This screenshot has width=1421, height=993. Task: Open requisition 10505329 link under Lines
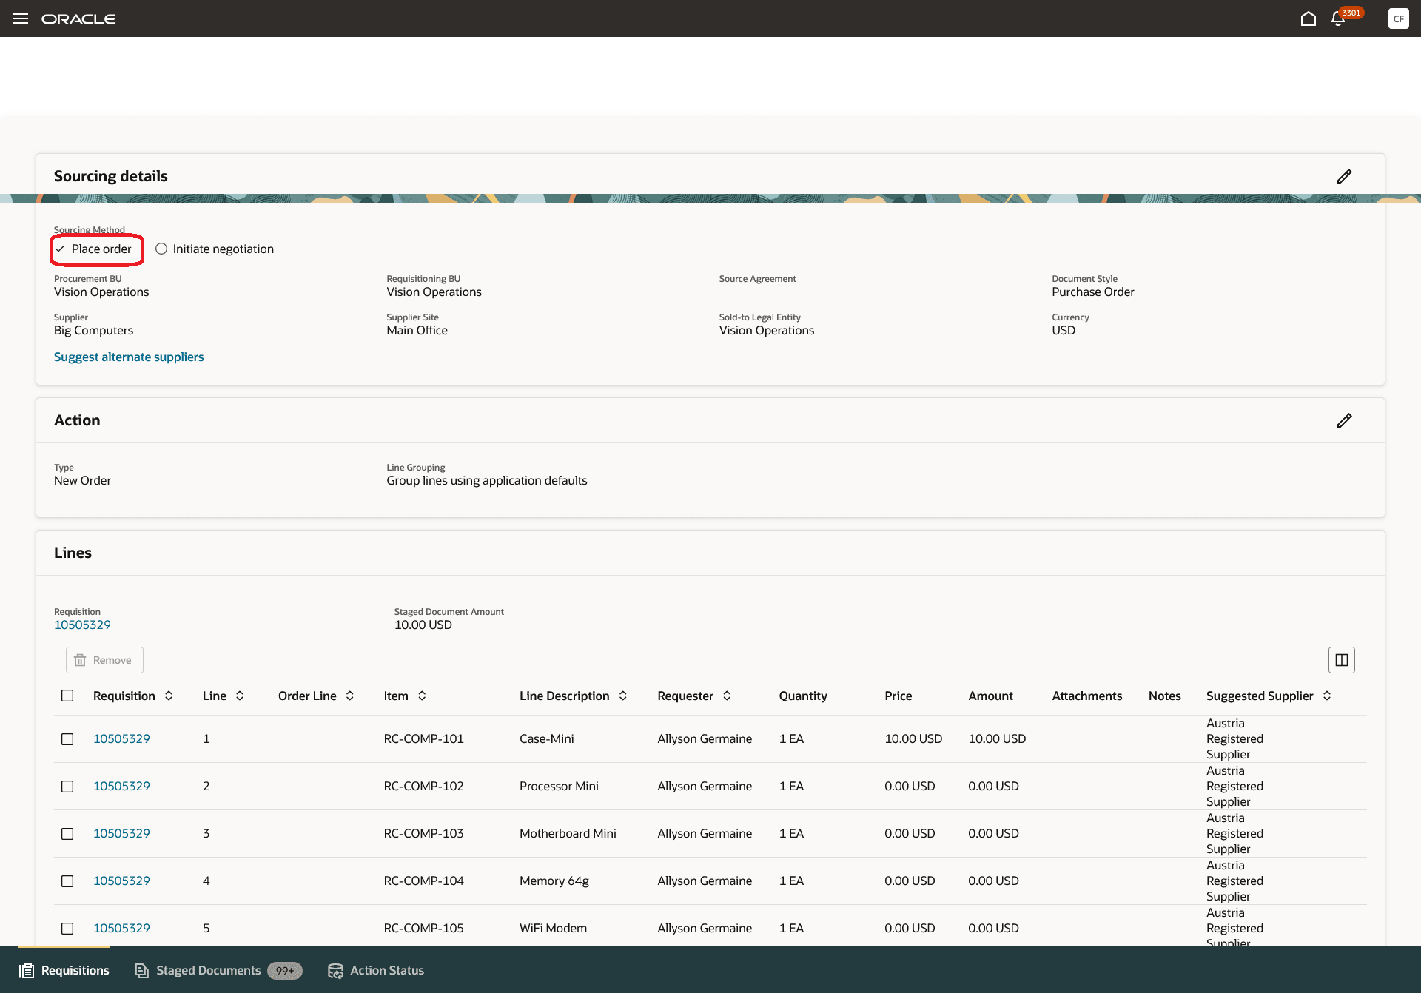tap(82, 625)
